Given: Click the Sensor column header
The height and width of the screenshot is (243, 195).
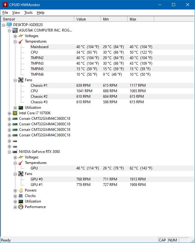Looking at the screenshot, I should [37, 19].
